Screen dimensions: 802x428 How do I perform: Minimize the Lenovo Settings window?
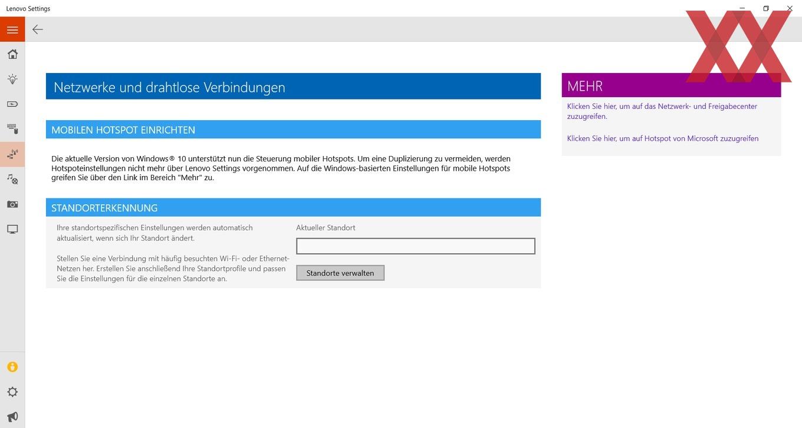pyautogui.click(x=742, y=8)
